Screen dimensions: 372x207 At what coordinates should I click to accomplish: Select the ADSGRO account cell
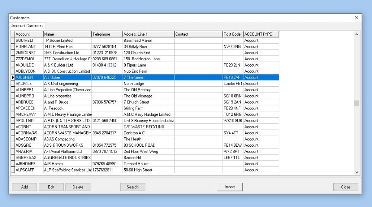pyautogui.click(x=29, y=145)
